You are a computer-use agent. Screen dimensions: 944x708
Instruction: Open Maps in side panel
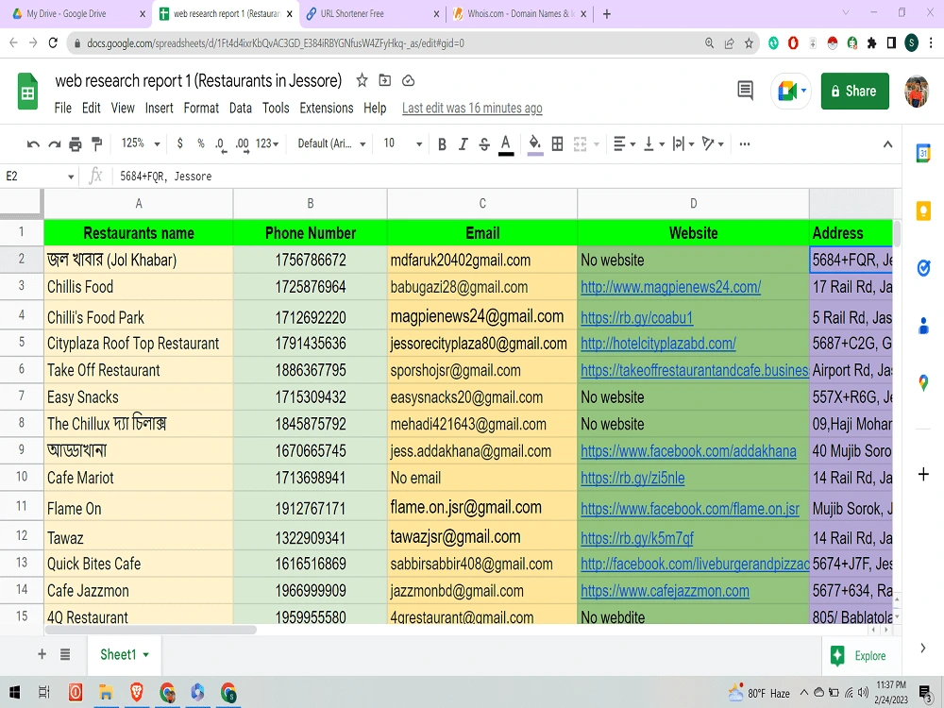[923, 382]
